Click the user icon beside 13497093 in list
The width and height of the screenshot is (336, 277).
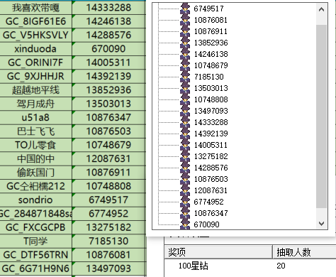coord(185,111)
